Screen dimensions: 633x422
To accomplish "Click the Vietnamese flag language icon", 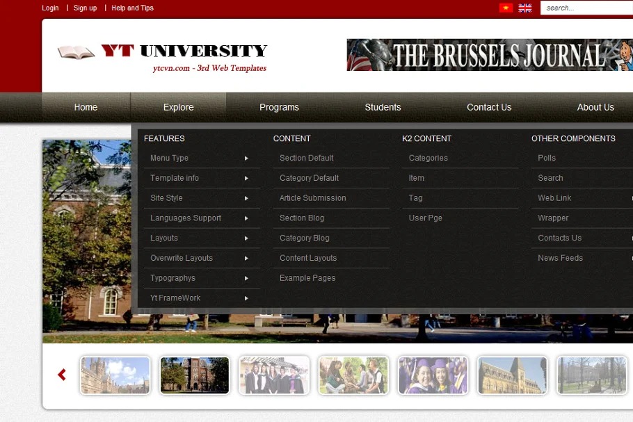I will [506, 8].
